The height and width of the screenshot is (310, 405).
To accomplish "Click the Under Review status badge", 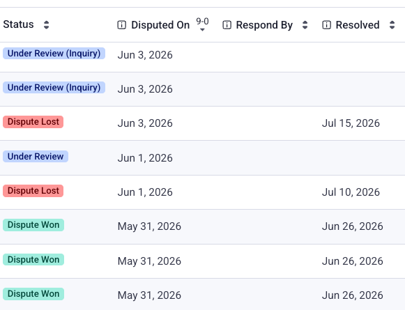I will (x=36, y=157).
